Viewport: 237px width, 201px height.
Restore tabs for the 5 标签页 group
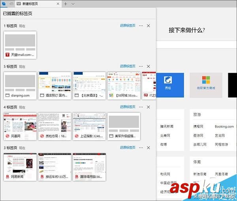(x=128, y=66)
